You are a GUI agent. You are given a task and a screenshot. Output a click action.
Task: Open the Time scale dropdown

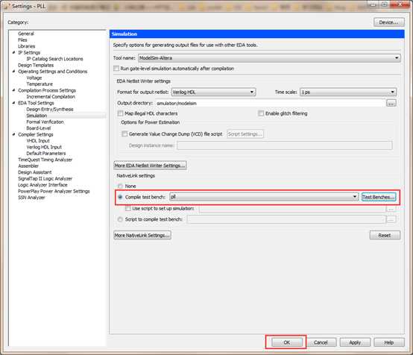coord(348,92)
